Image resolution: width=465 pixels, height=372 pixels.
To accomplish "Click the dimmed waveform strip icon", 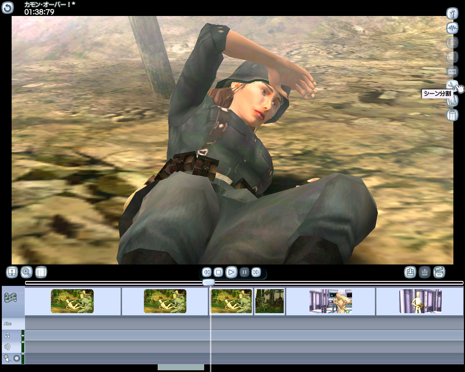I will click(x=452, y=72).
